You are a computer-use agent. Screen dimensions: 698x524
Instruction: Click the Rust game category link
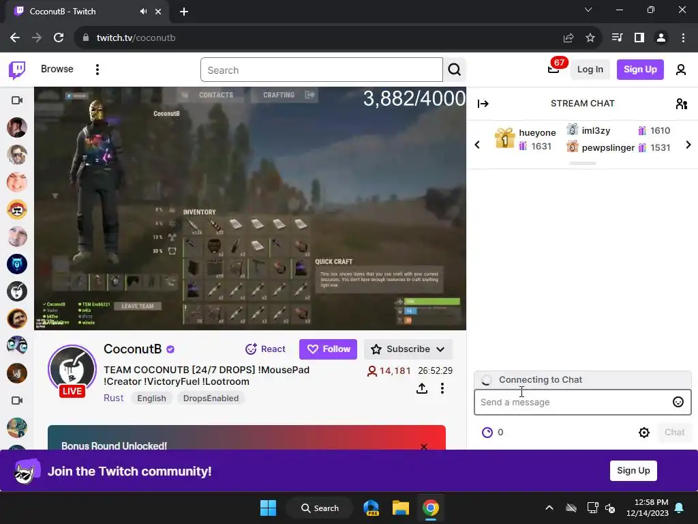[x=114, y=398]
